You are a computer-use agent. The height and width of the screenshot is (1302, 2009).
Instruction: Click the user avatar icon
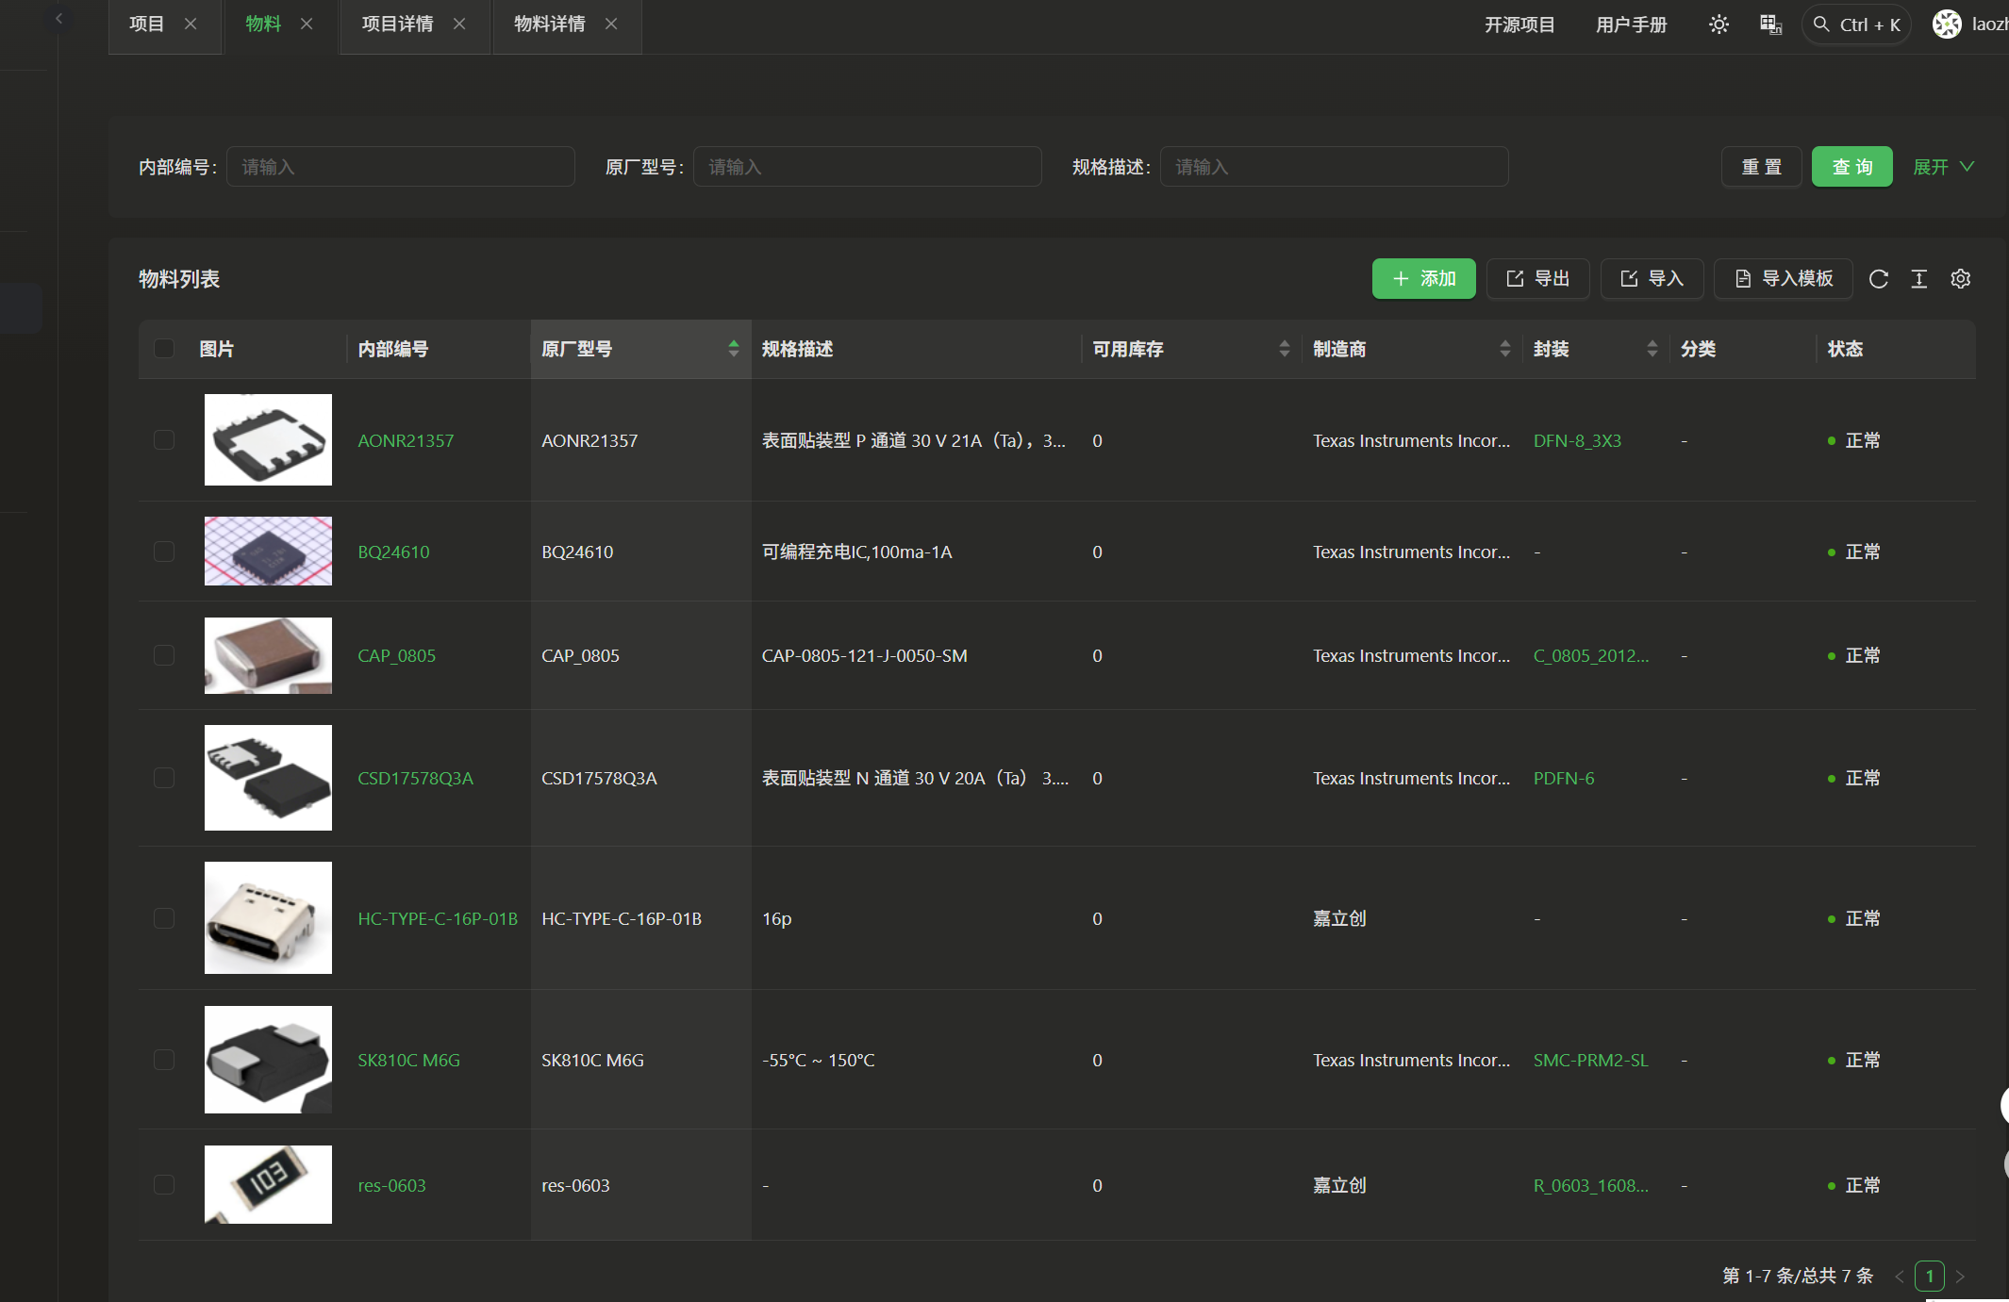[x=1947, y=25]
